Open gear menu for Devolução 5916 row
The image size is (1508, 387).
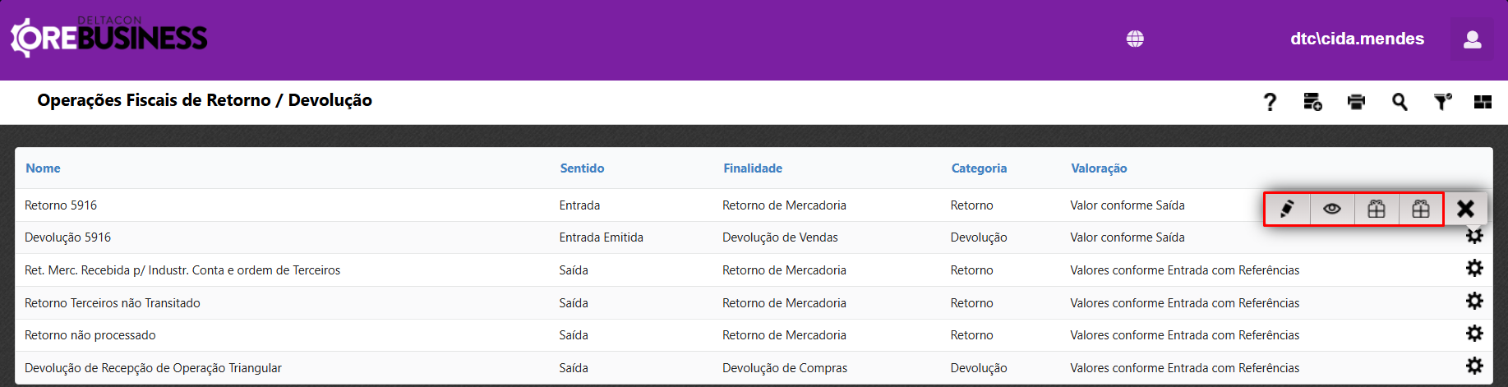[x=1475, y=237]
